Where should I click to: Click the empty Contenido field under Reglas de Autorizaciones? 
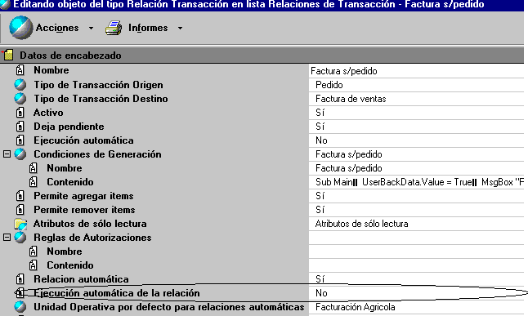pyautogui.click(x=416, y=265)
